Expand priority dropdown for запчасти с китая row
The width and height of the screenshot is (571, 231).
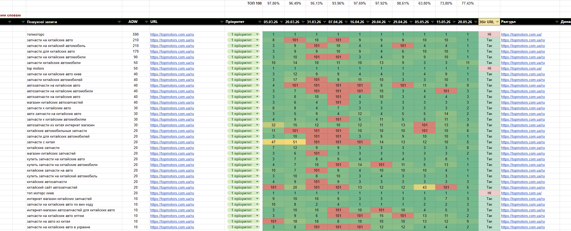click(257, 142)
